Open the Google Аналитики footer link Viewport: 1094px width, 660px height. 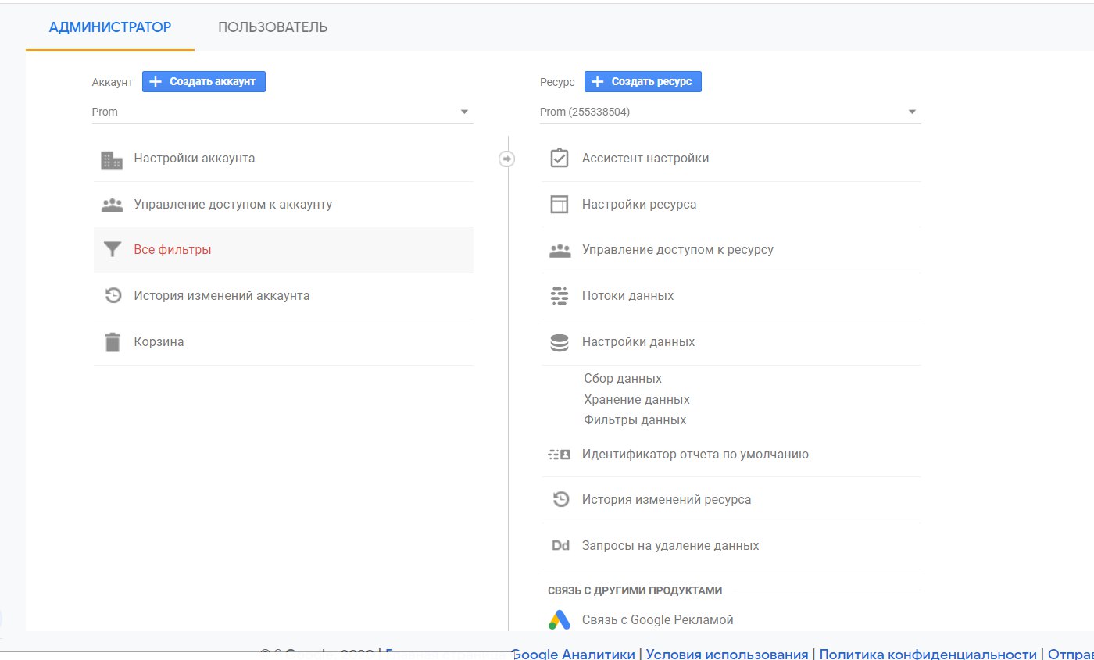(574, 655)
